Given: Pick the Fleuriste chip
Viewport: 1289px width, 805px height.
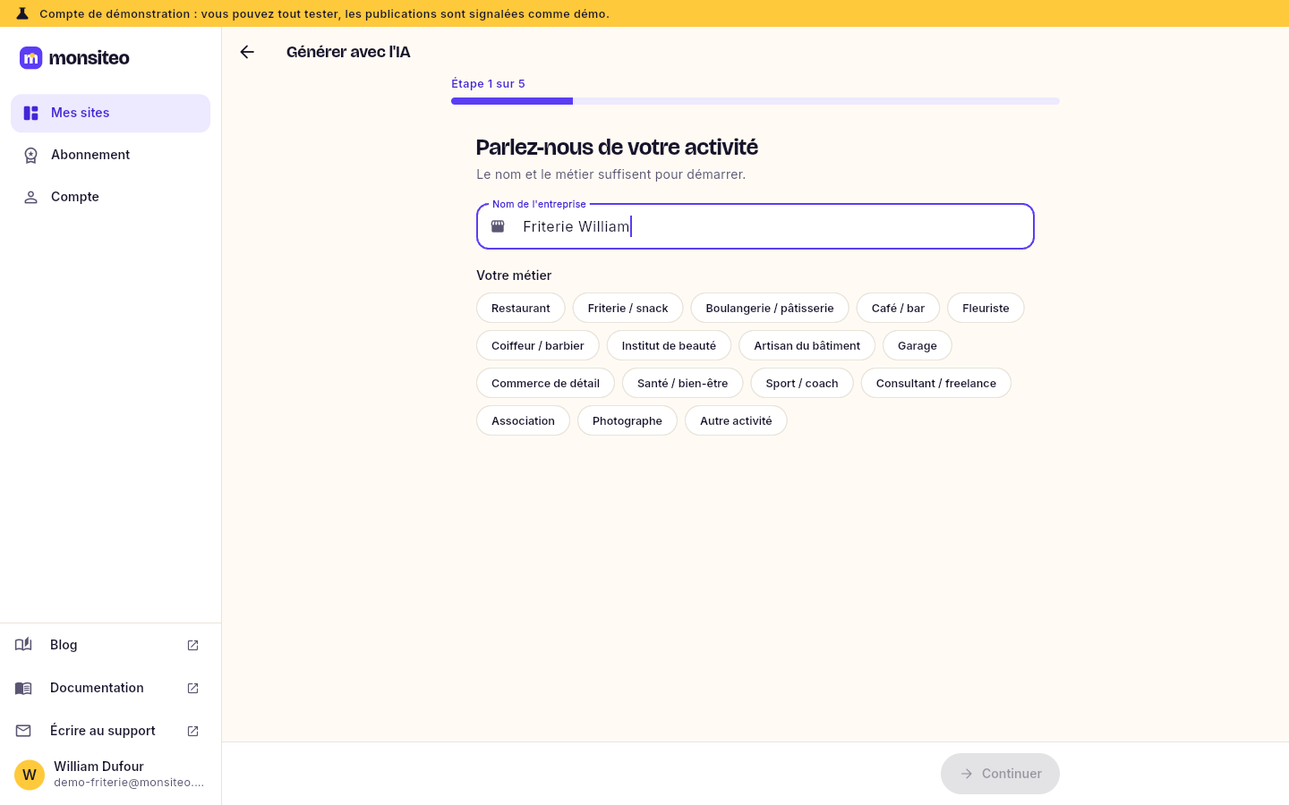Looking at the screenshot, I should coord(986,308).
